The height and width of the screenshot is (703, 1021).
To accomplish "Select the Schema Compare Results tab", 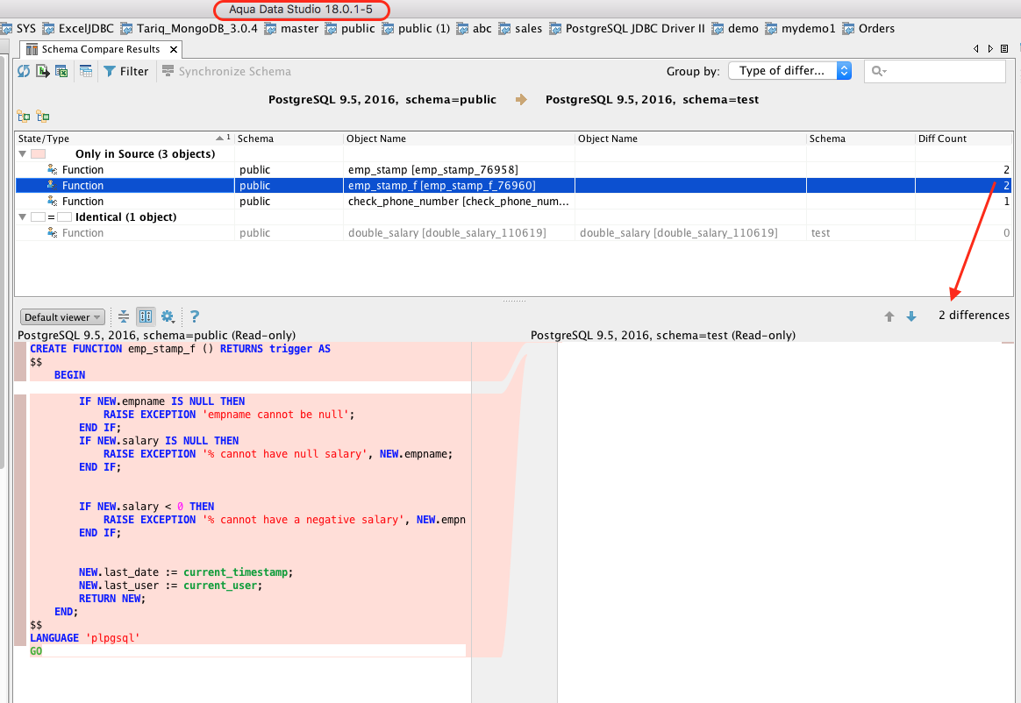I will (101, 49).
